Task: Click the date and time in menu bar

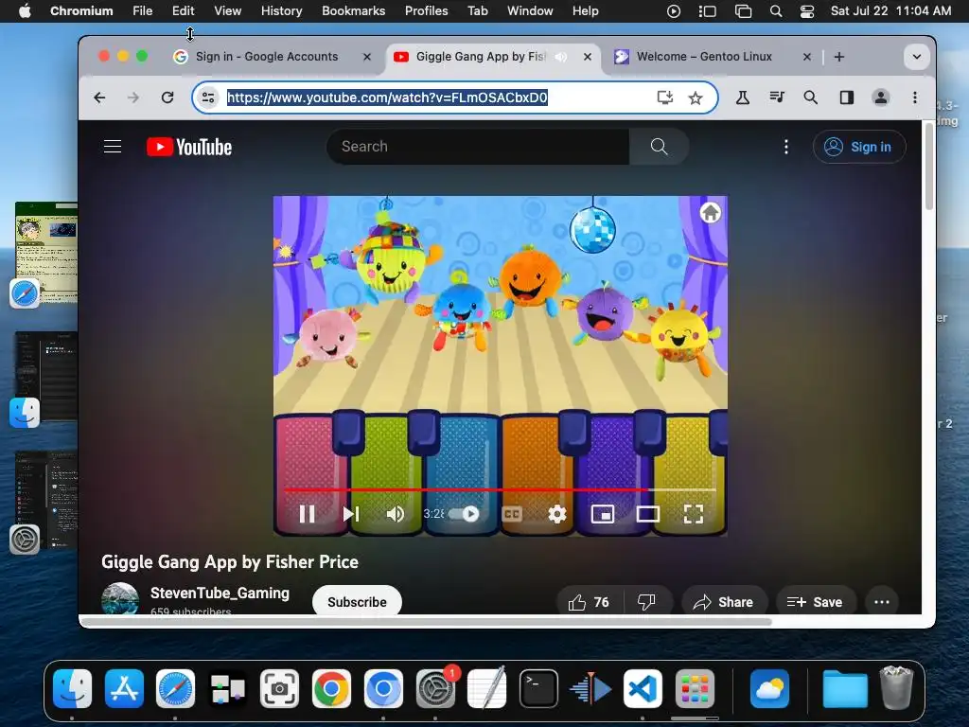Action: 890,10
